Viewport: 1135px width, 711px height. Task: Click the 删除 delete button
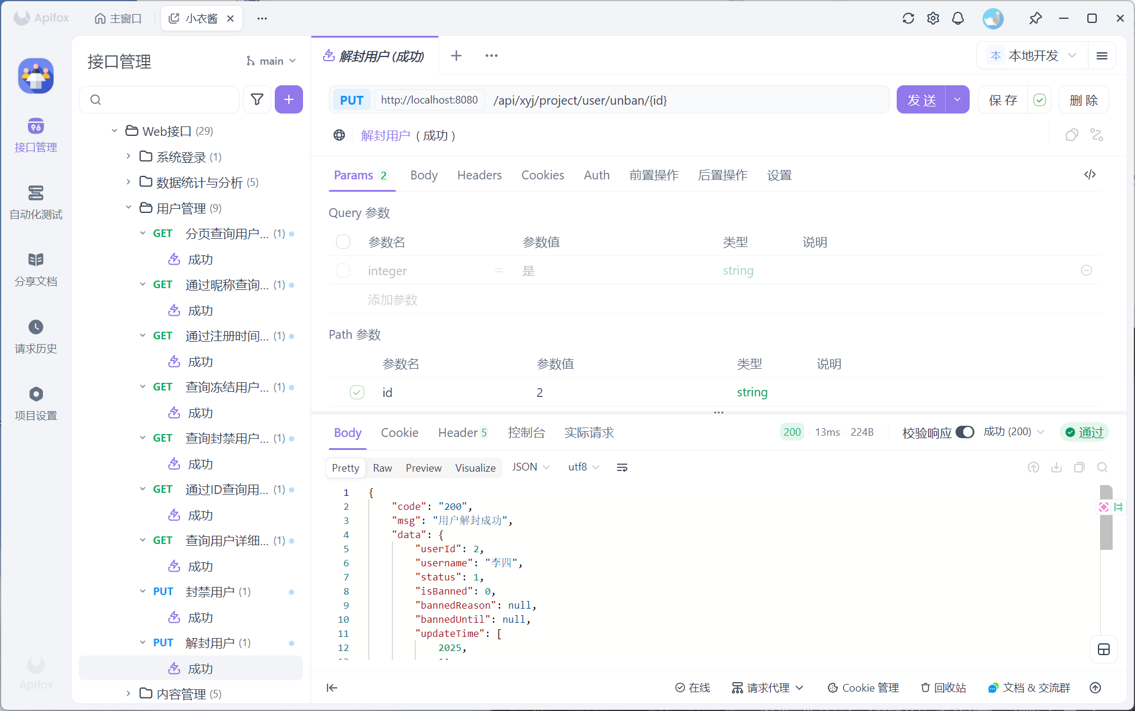point(1083,100)
